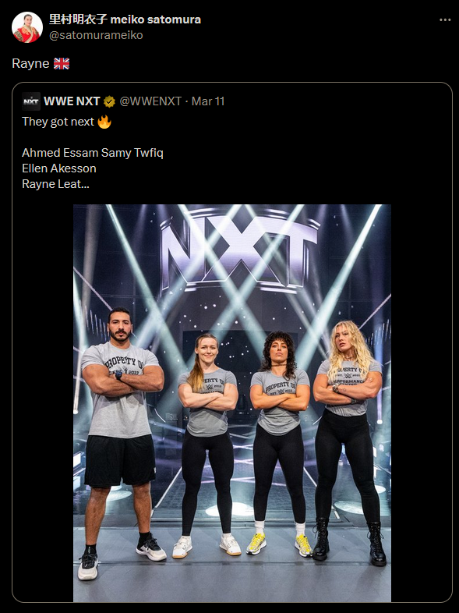This screenshot has height=613, width=459.
Task: Click the UK flag emoji after Rayne
Action: tap(62, 63)
